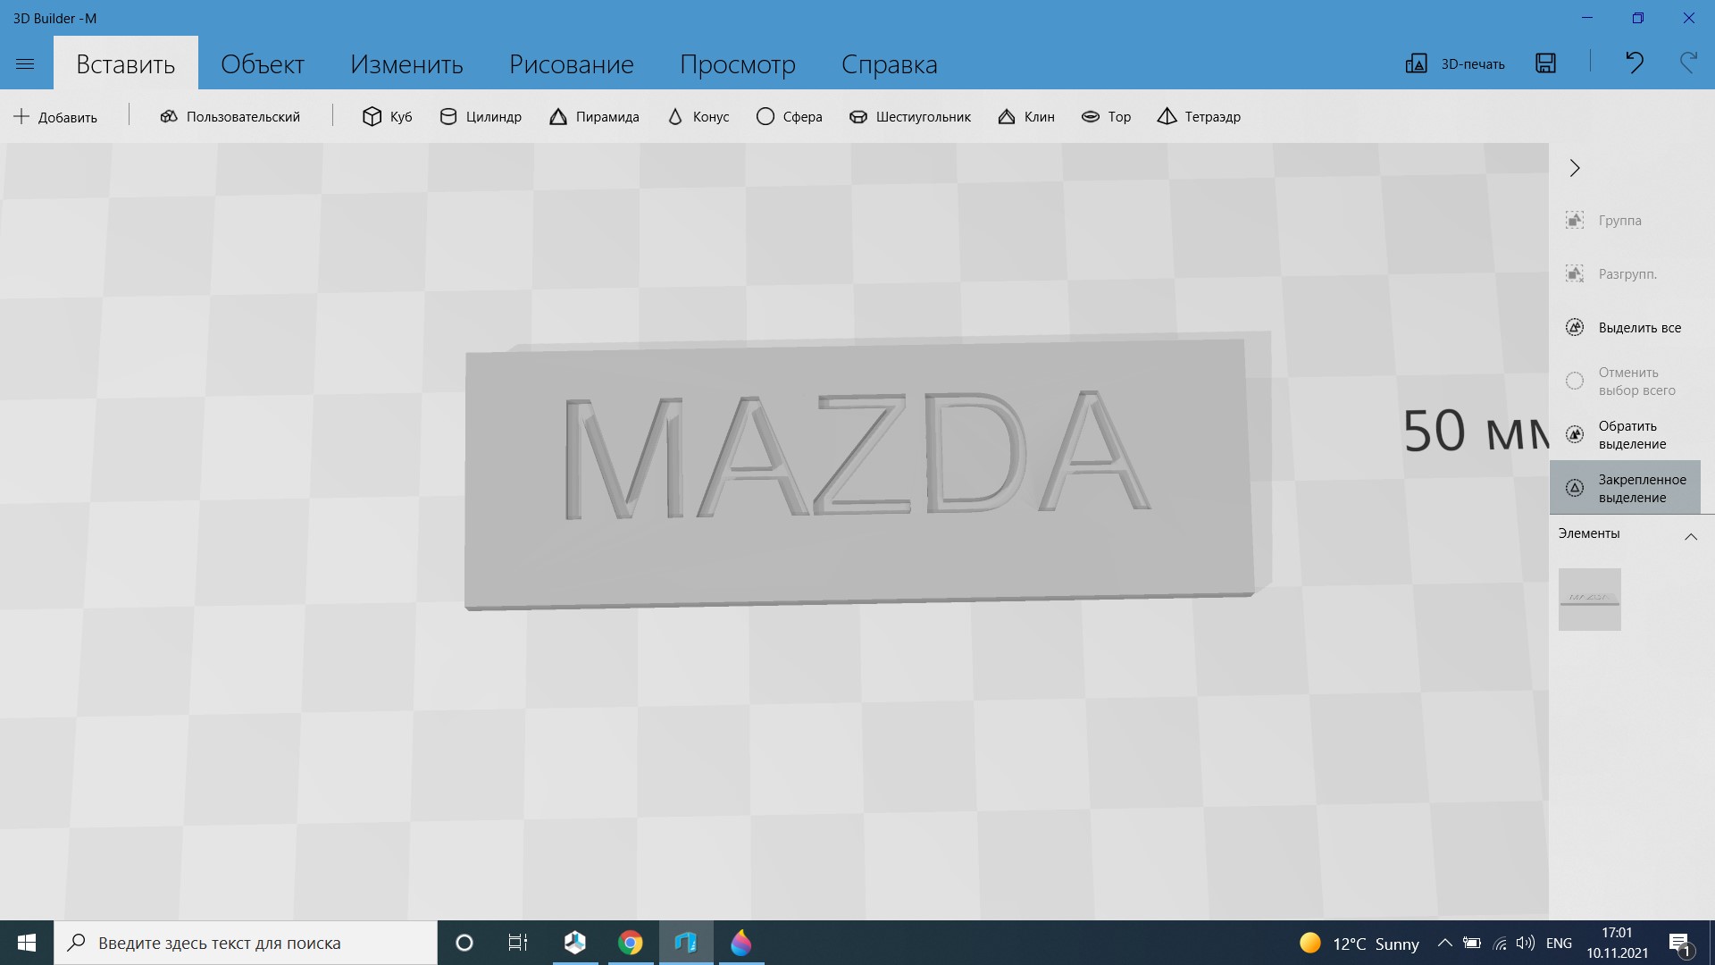Open Google Chrome from the taskbar
This screenshot has width=1715, height=965.
click(x=631, y=943)
